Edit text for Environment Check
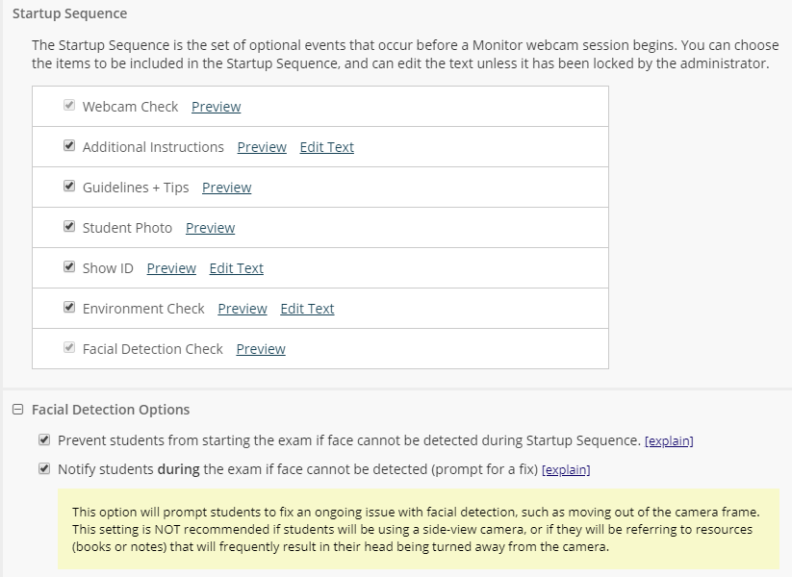This screenshot has height=577, width=792. [x=307, y=309]
